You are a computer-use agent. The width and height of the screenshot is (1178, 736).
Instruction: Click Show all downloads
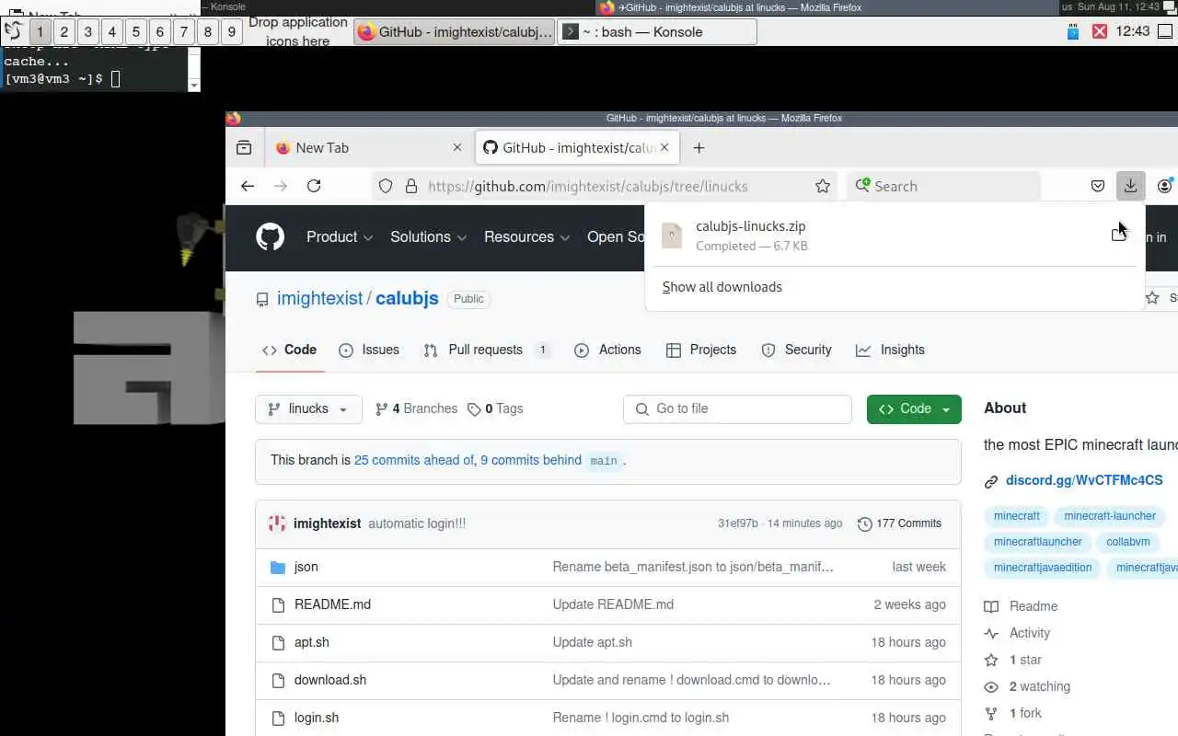click(x=722, y=287)
